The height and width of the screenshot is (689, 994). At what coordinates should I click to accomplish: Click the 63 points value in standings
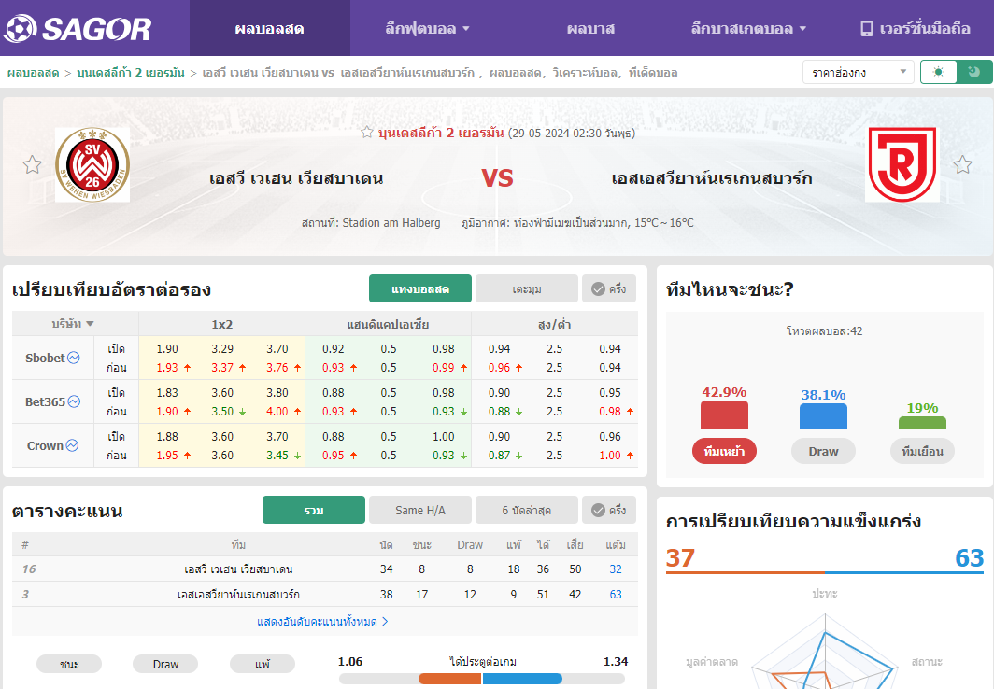pyautogui.click(x=616, y=595)
